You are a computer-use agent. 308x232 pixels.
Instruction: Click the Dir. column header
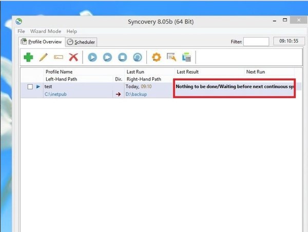coord(119,79)
